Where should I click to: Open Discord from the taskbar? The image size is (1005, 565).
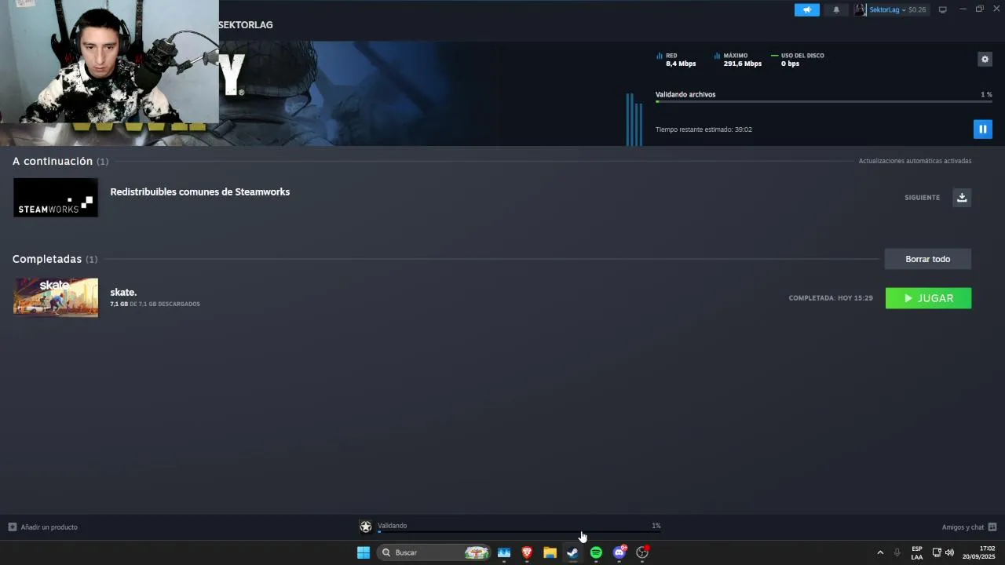point(619,552)
